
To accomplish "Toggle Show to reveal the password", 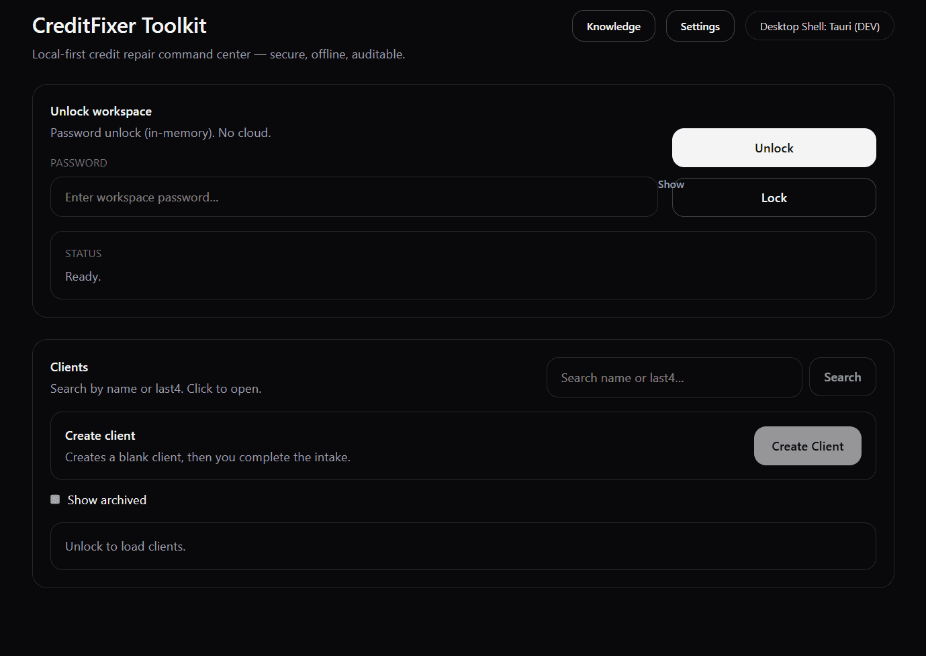I will tap(671, 185).
